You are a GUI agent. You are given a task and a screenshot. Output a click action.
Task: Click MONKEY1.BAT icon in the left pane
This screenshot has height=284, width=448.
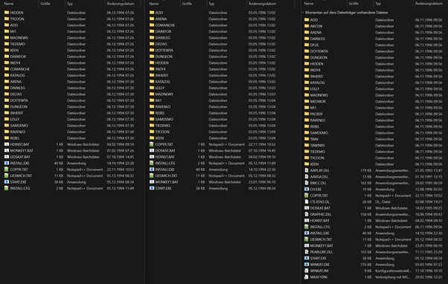pos(7,150)
